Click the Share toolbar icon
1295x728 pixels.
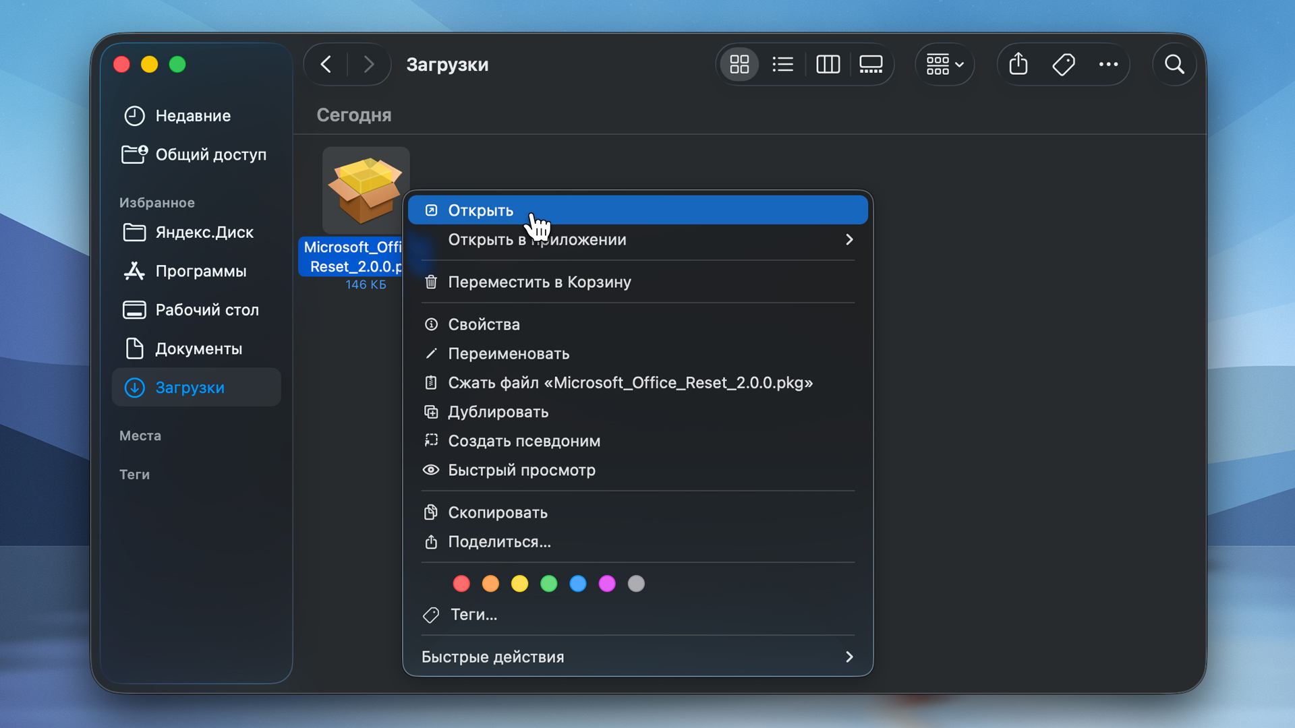coord(1018,65)
